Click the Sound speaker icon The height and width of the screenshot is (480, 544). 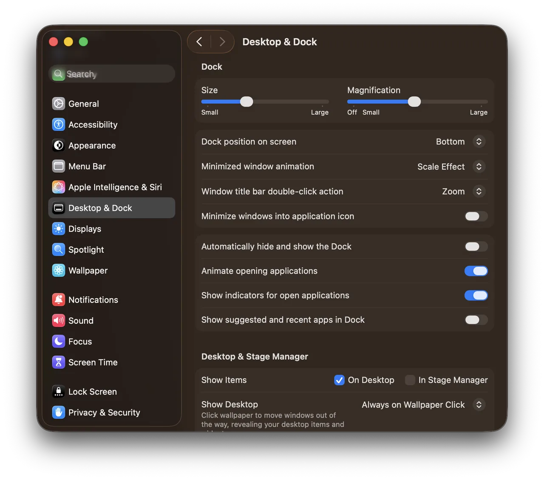point(59,320)
